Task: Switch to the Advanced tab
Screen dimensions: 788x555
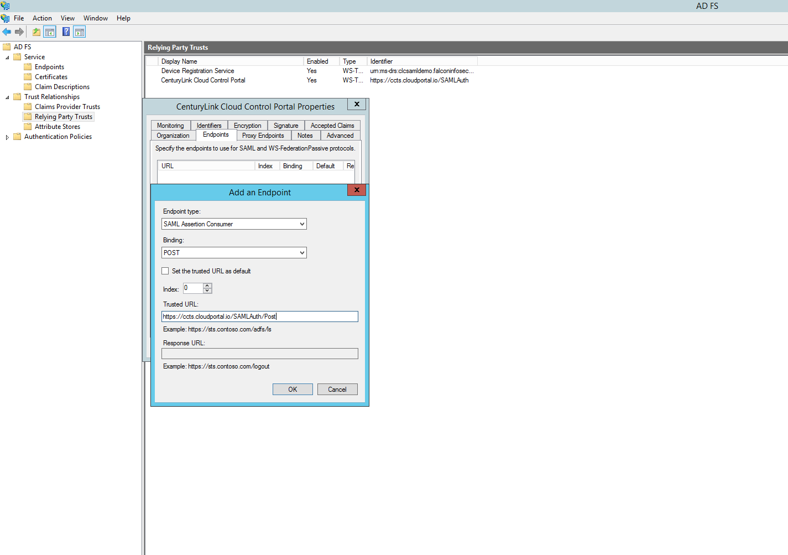Action: 340,136
